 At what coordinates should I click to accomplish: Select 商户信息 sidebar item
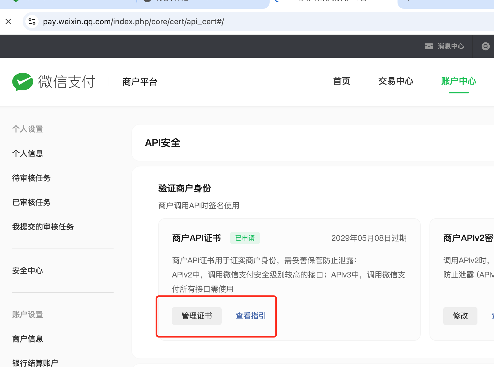tap(28, 339)
